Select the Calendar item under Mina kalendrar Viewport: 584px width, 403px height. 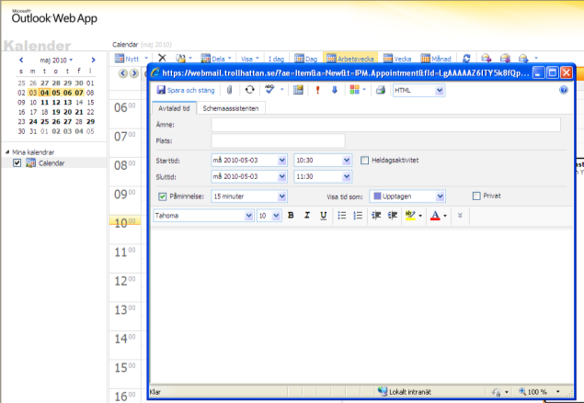coord(52,162)
